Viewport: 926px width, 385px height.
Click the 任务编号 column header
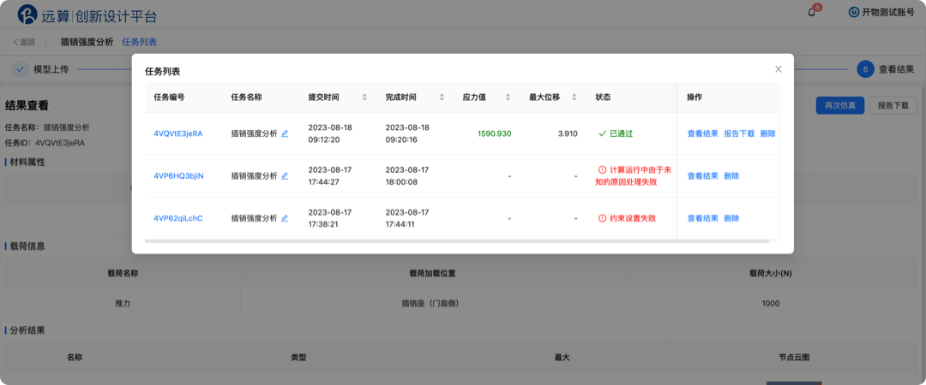[x=169, y=98]
